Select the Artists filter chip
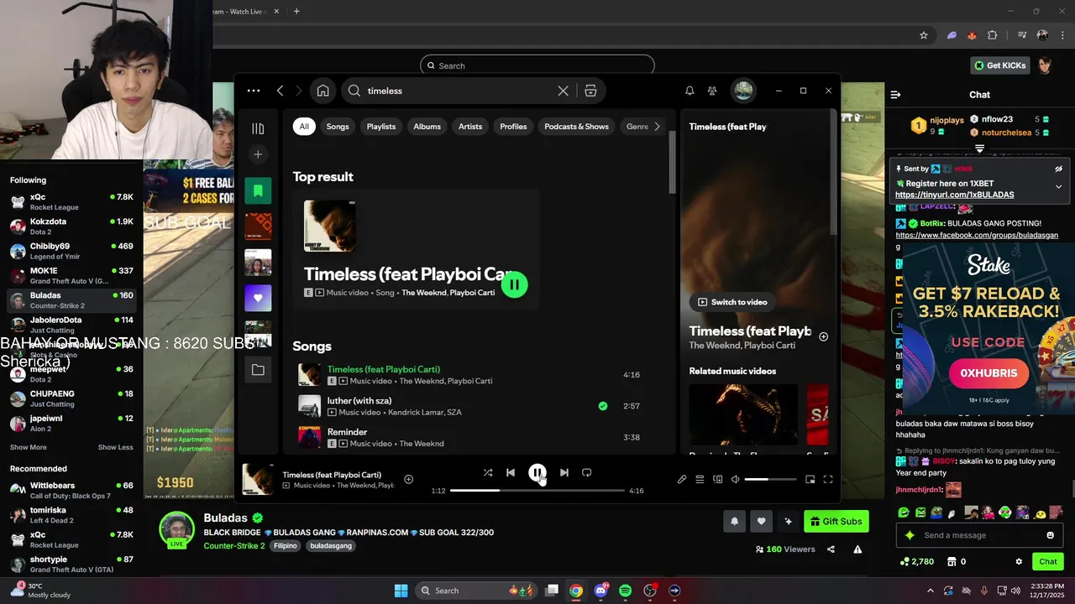 [x=470, y=127]
